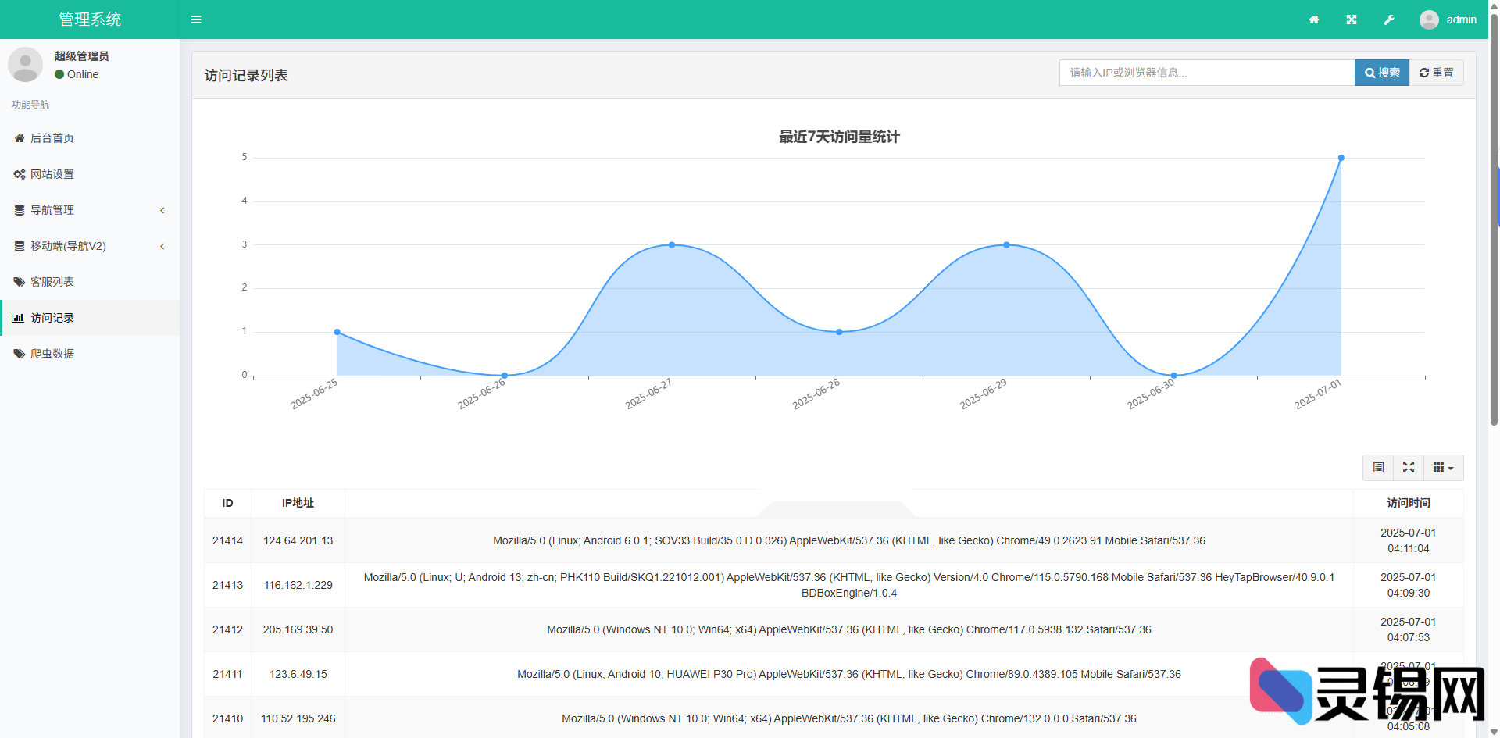Click the tag icon beside 客服列表
Viewport: 1500px width, 738px height.
pos(18,281)
